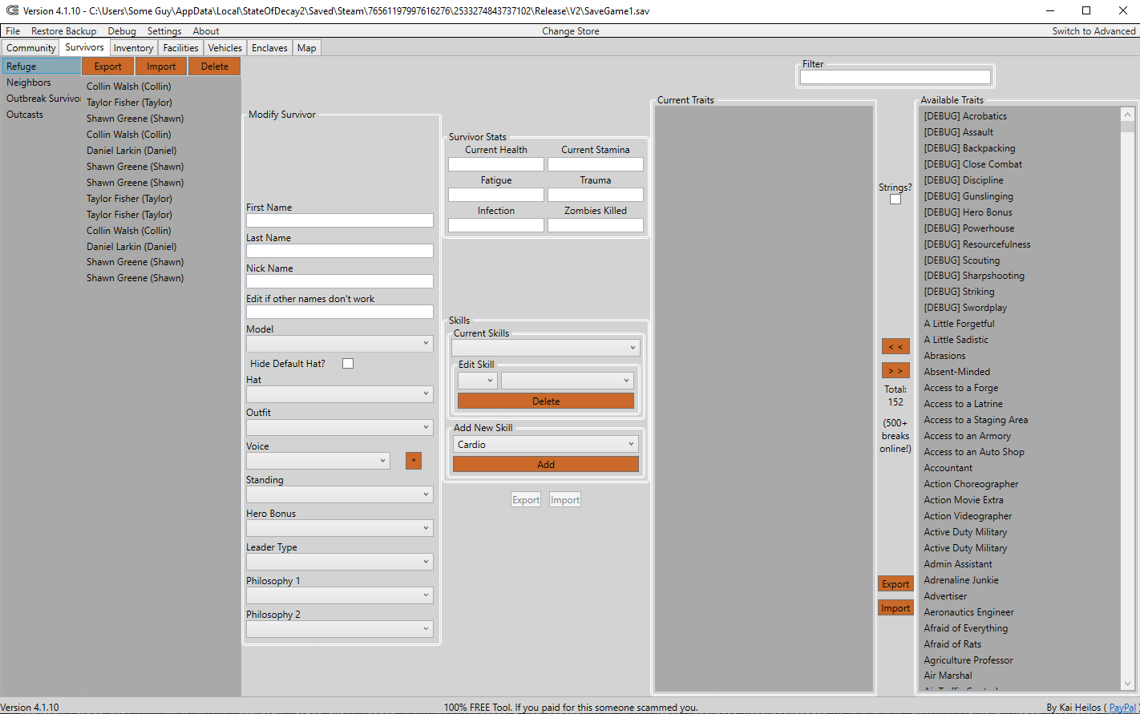The image size is (1140, 714).
Task: Open the Add New Skill Cardio dropdown
Action: click(x=546, y=444)
